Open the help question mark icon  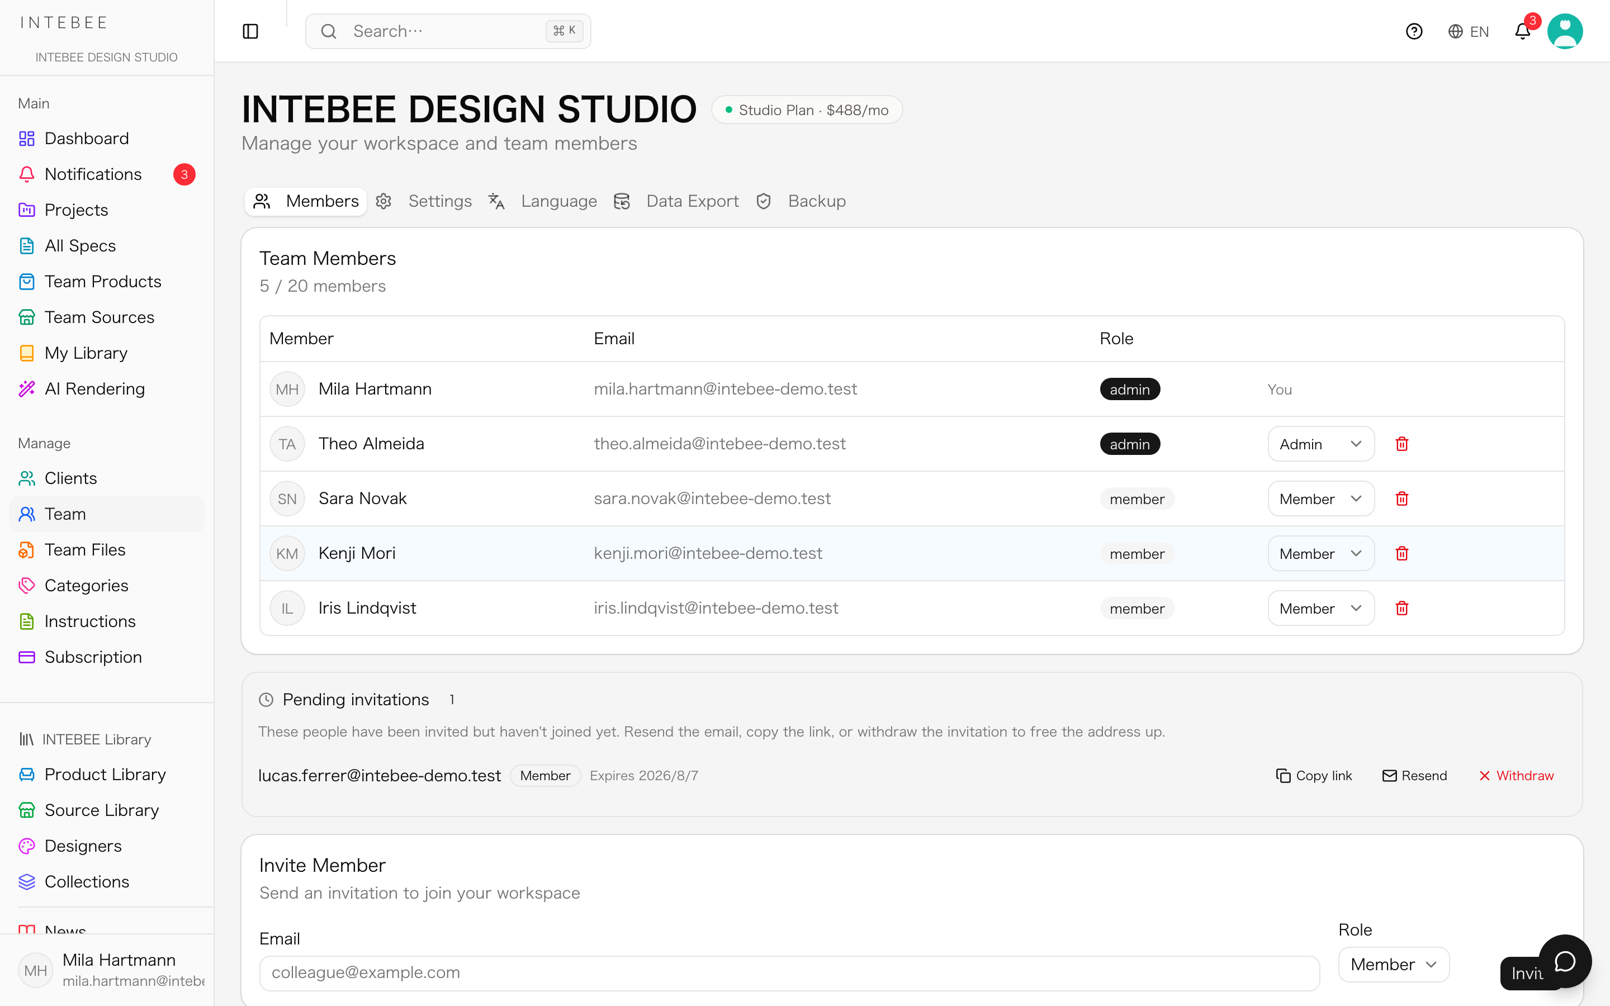click(x=1414, y=31)
